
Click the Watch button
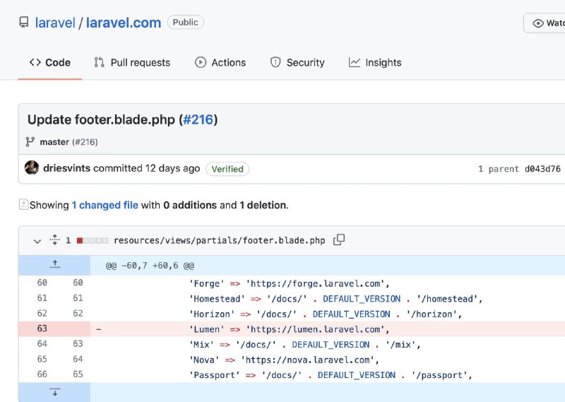(545, 23)
